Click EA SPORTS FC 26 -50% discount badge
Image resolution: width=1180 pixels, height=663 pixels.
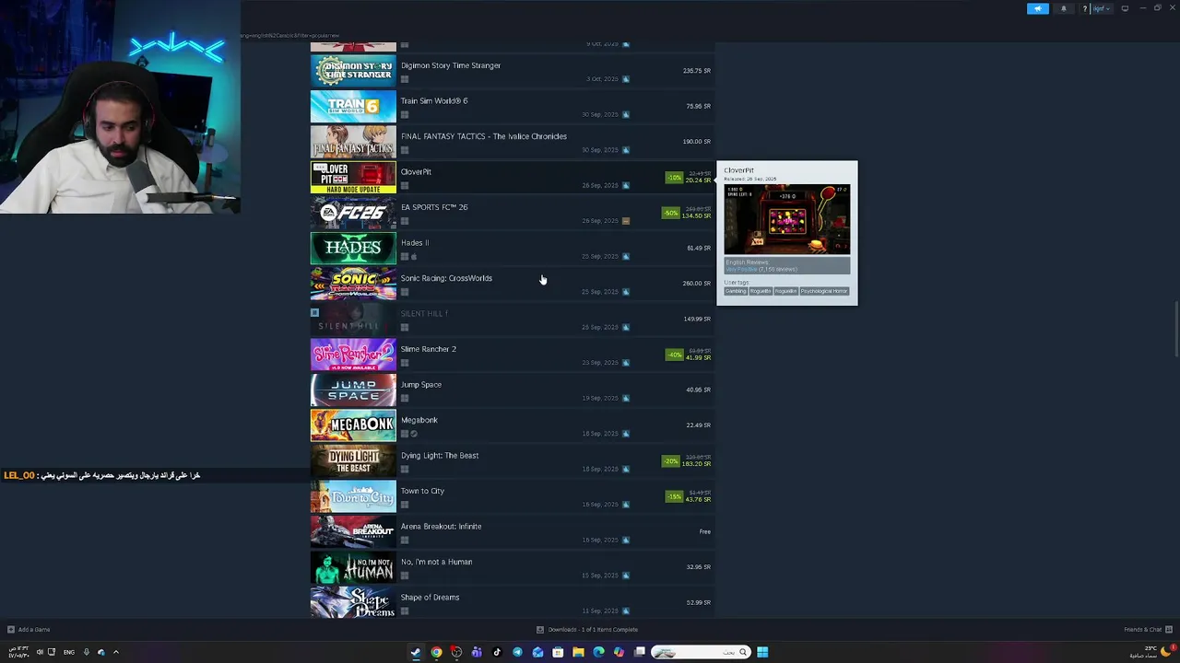(x=670, y=214)
